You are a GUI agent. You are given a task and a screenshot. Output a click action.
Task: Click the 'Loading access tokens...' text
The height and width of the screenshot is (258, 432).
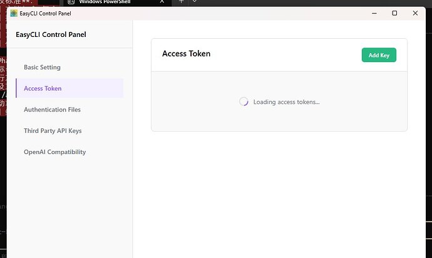286,102
